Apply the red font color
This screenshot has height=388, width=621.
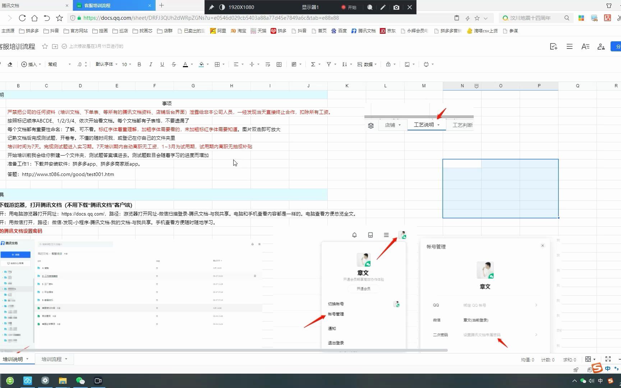[x=185, y=64]
